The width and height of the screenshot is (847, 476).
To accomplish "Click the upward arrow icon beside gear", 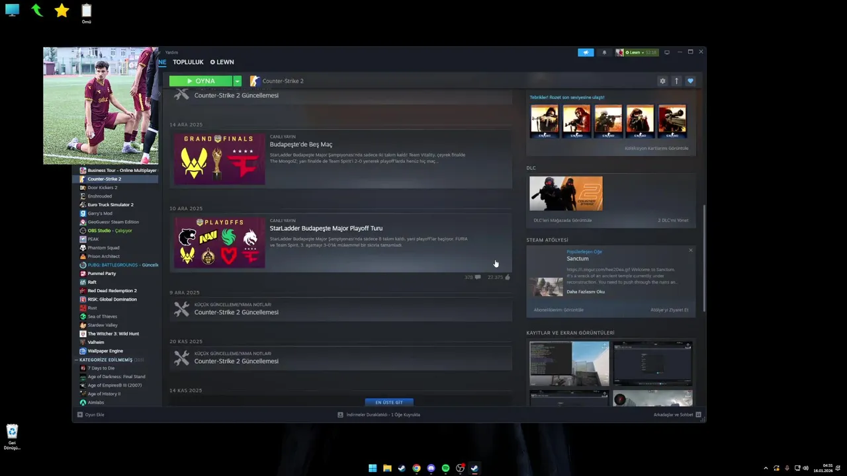I will (x=676, y=81).
